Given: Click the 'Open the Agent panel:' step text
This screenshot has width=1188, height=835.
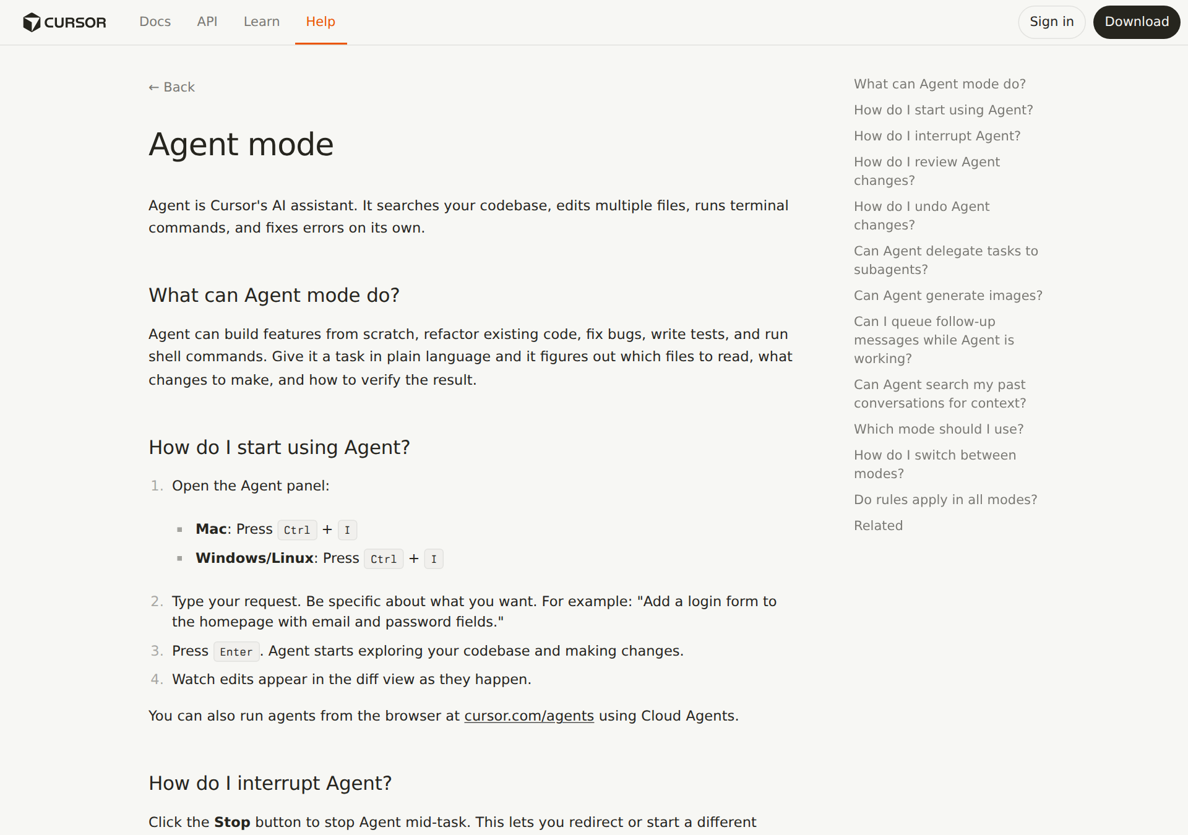Looking at the screenshot, I should click(251, 486).
